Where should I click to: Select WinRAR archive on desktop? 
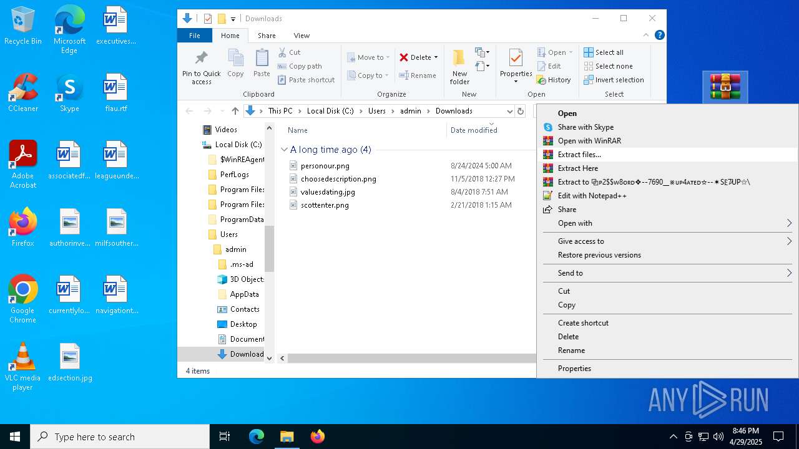coord(725,87)
